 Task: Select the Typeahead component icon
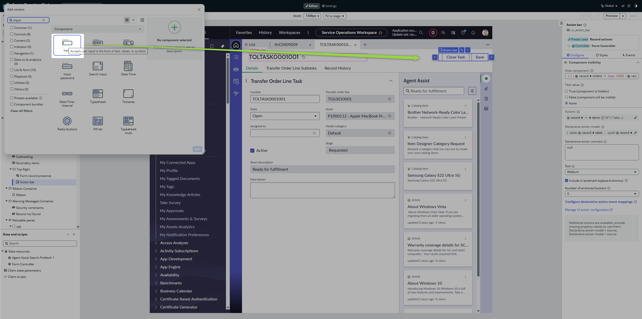pos(98,94)
